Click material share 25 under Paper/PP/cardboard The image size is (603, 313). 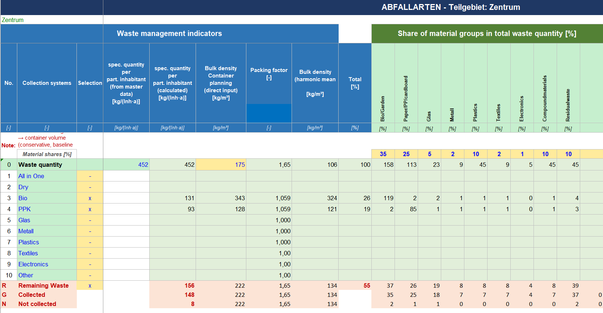point(406,154)
